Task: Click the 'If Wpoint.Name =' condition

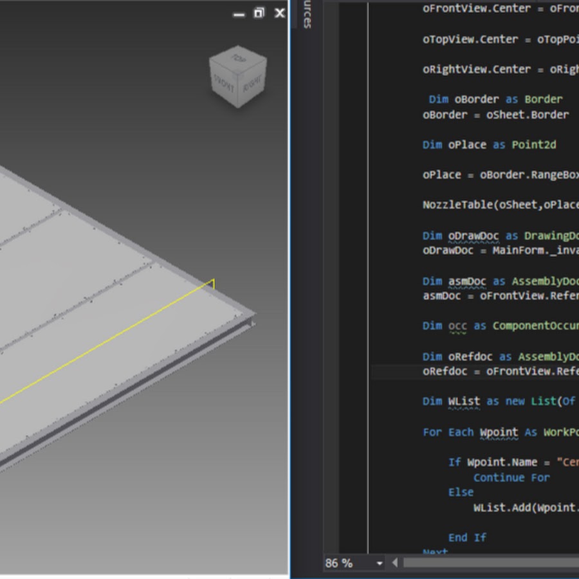Action: (500, 463)
